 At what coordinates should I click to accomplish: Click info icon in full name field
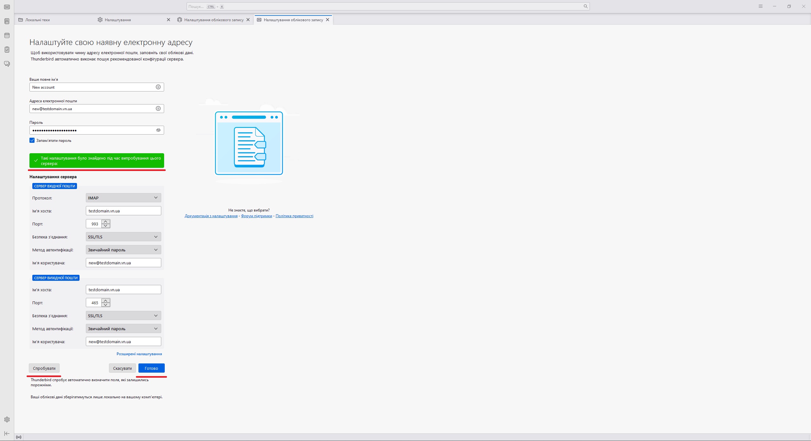pos(158,87)
